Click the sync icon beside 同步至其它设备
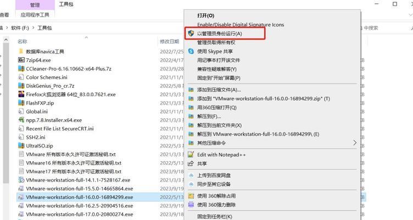The image size is (413, 220). 191,184
